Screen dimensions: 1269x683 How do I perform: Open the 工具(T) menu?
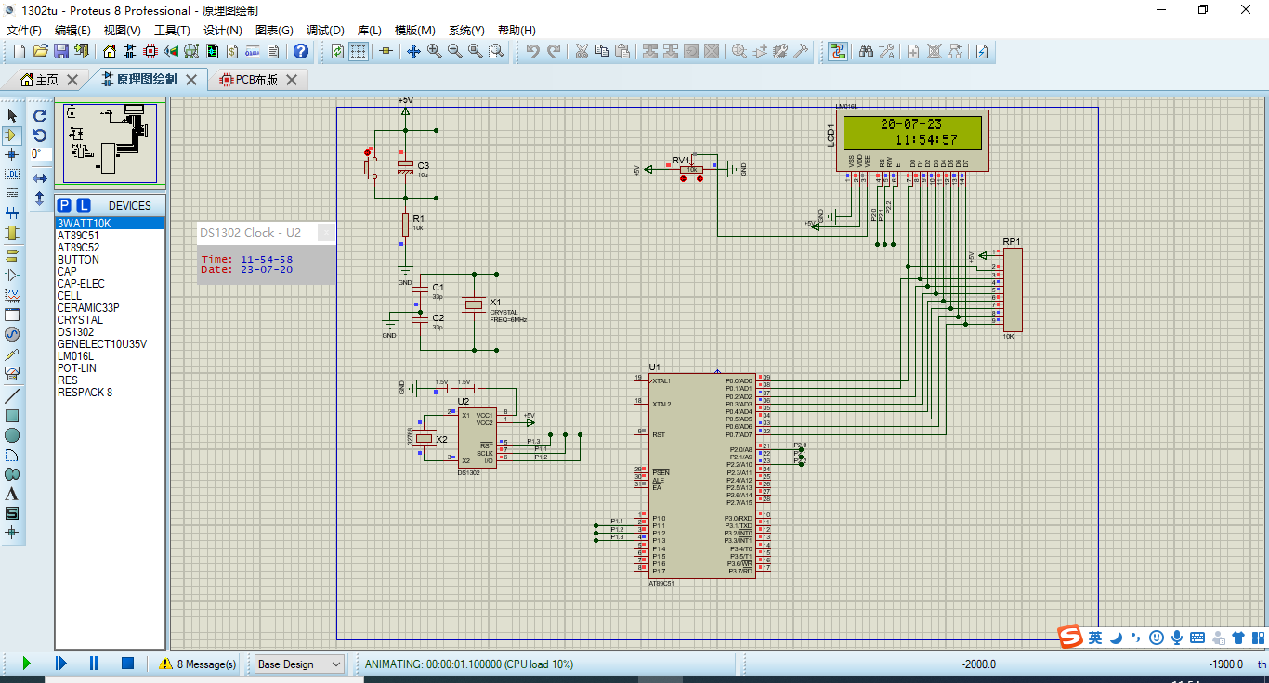point(172,31)
